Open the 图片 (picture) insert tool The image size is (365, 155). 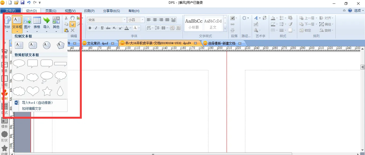click(x=27, y=23)
